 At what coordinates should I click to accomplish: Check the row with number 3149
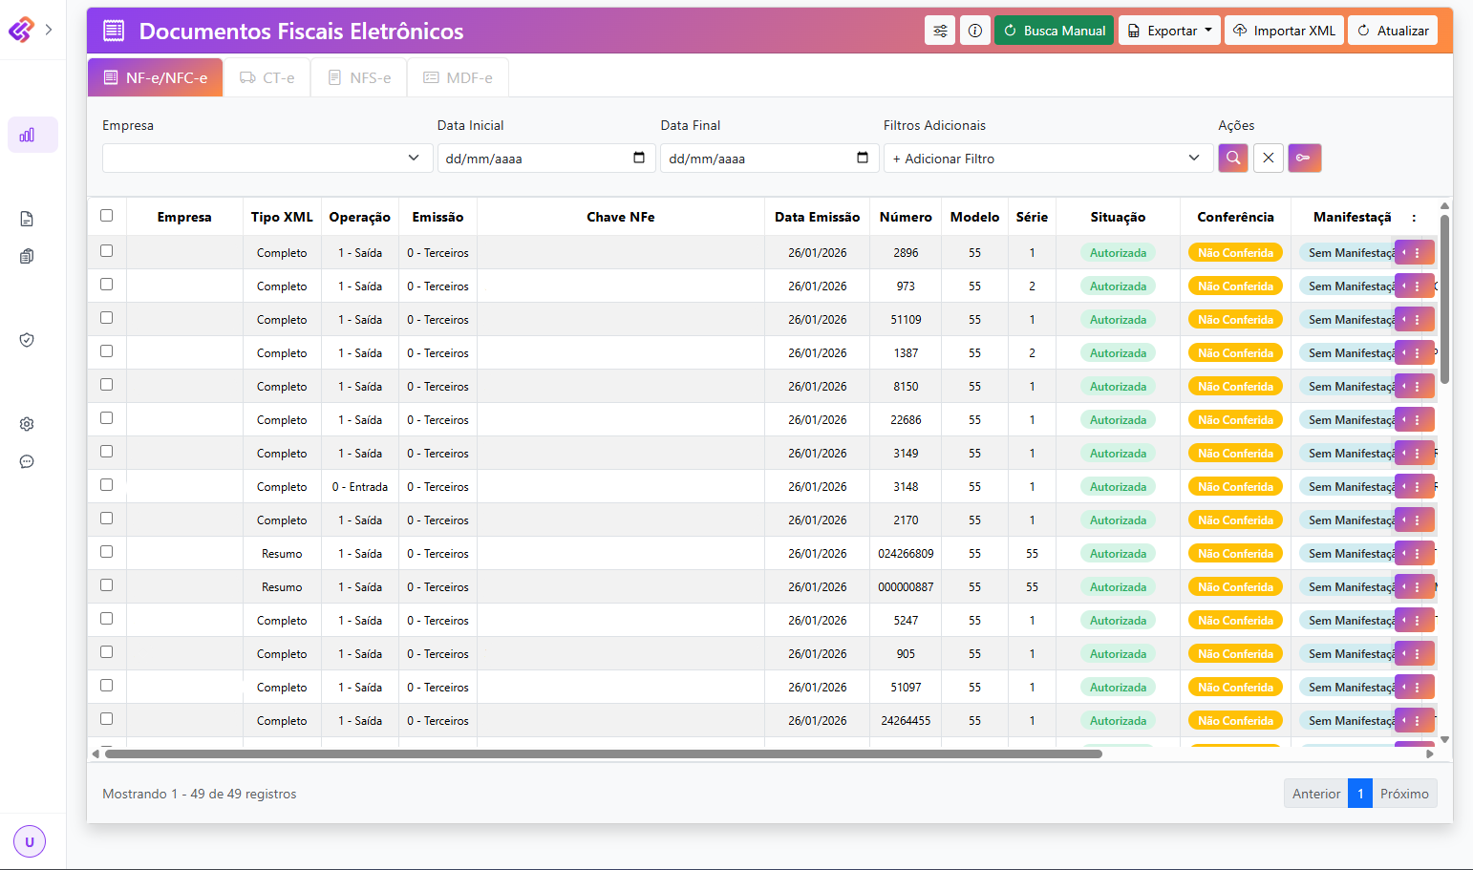106,452
